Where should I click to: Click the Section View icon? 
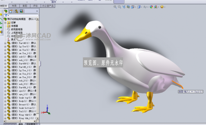pos(128,7)
